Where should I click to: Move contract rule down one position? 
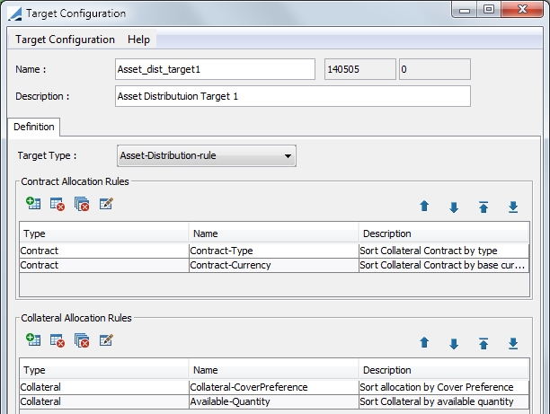click(454, 207)
